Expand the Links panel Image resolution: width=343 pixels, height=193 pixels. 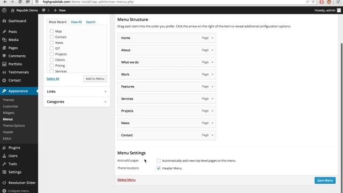pyautogui.click(x=77, y=92)
